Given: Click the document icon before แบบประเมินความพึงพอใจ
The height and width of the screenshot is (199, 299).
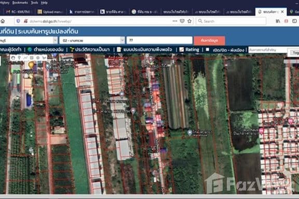Looking at the screenshot, I should click(x=119, y=50).
